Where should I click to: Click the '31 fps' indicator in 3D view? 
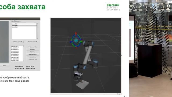[119, 94]
